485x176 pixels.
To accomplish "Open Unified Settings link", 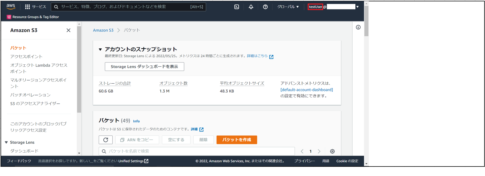I will [133, 161].
